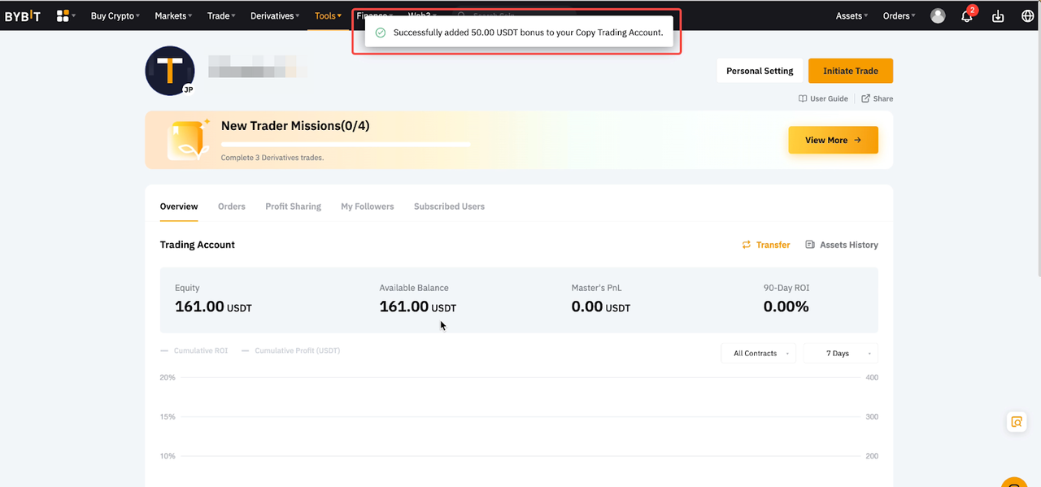Switch to the My Followers tab
This screenshot has height=487, width=1041.
pos(367,207)
